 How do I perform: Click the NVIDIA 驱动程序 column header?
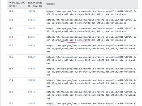click(35, 4)
